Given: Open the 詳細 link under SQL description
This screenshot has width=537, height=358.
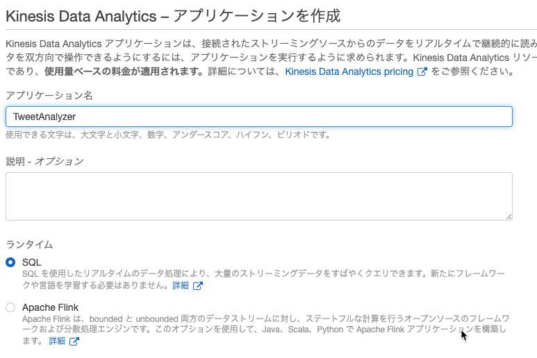Looking at the screenshot, I should (181, 286).
